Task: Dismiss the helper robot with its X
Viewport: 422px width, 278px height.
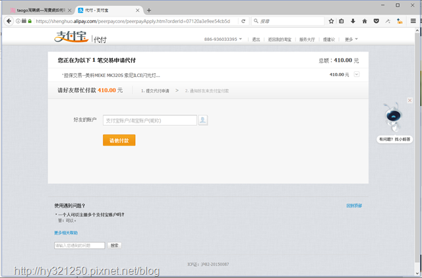Action: tap(409, 100)
